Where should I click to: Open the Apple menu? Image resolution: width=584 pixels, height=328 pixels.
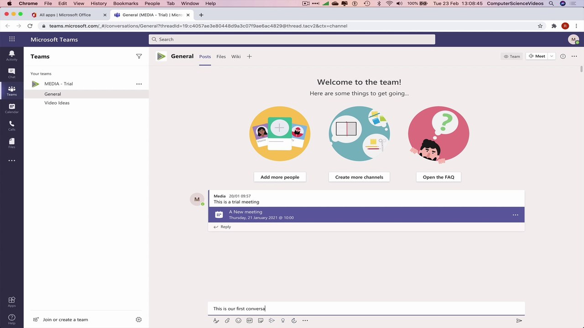click(9, 4)
